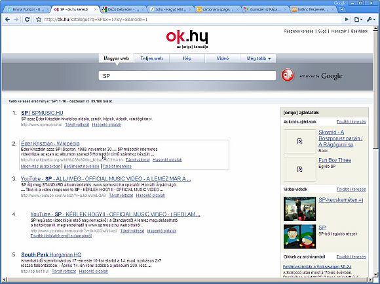Click Tárolt változat under the Wikipedia result
Screen dimensions: 380x284
point(138,160)
